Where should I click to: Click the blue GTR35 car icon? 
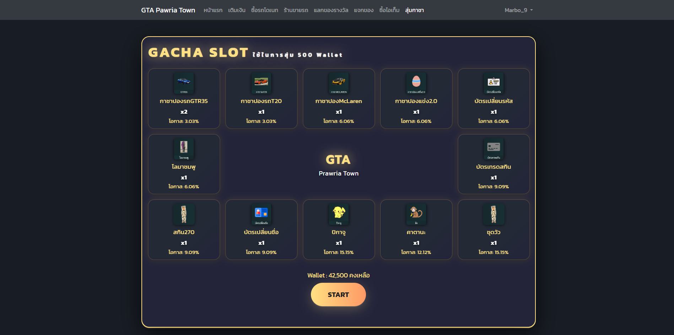click(184, 83)
